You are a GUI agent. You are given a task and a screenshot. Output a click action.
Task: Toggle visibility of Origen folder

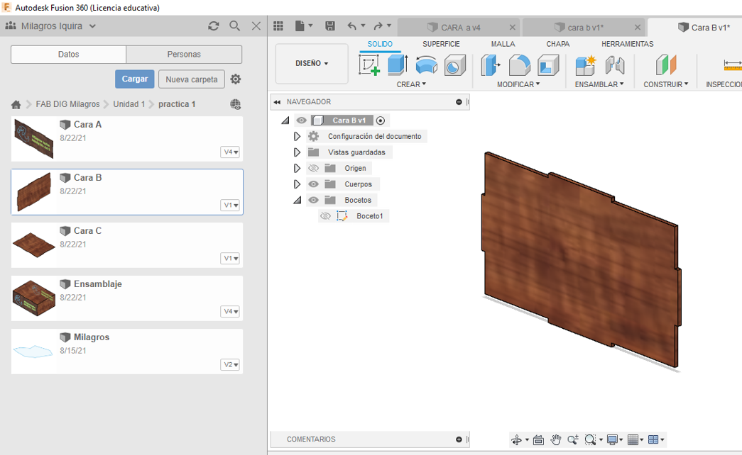[313, 169]
